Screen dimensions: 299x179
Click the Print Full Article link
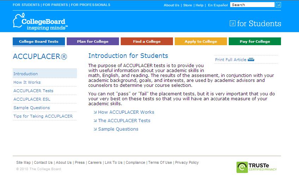tap(231, 60)
